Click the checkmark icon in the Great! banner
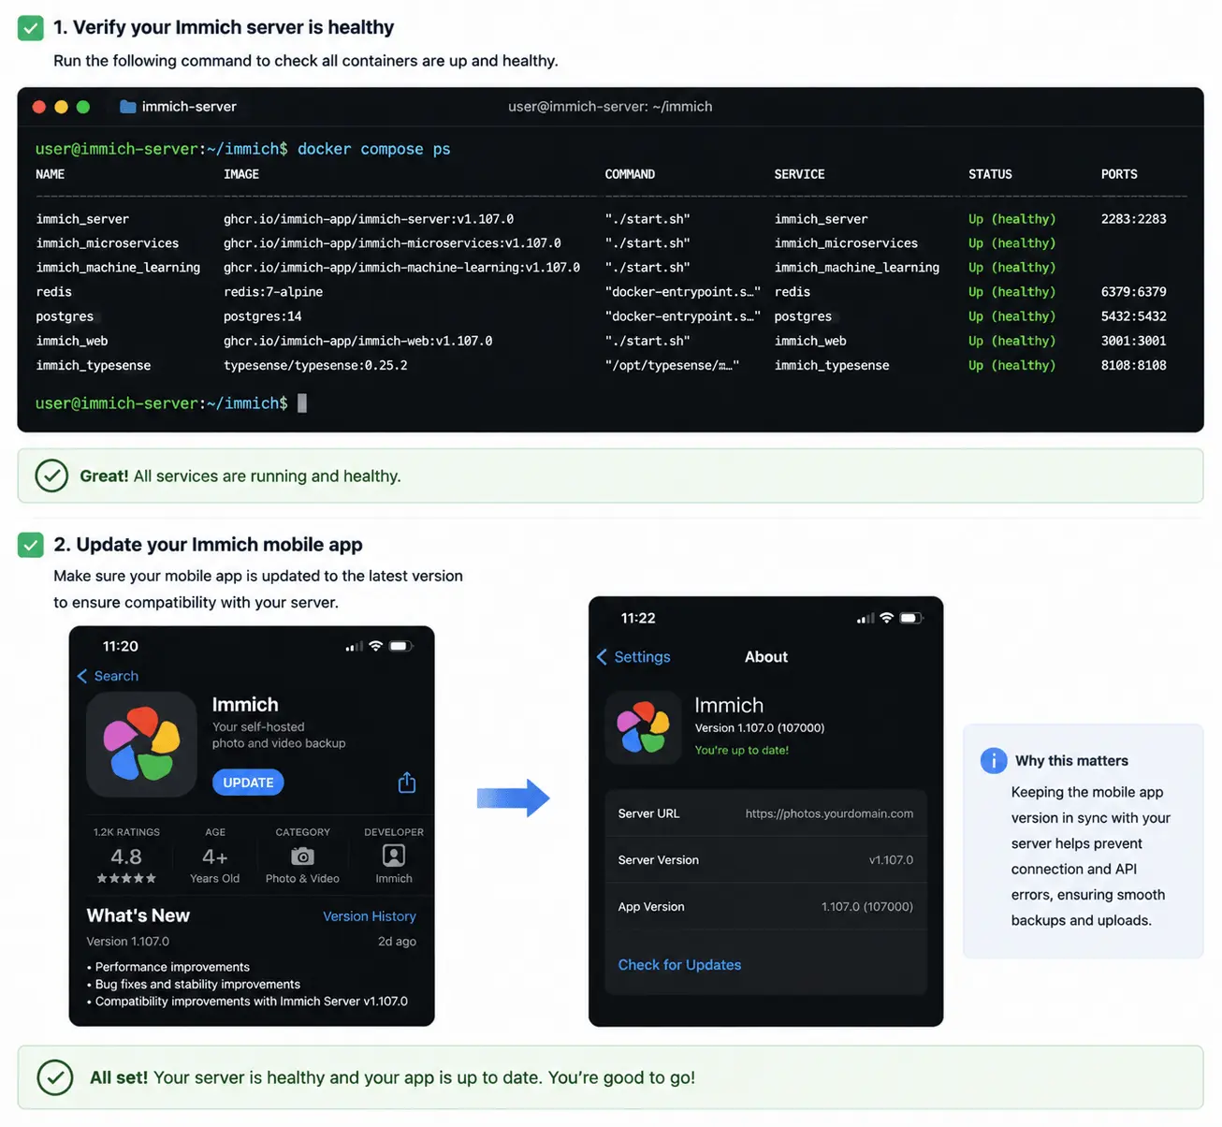1222x1127 pixels. pos(51,476)
